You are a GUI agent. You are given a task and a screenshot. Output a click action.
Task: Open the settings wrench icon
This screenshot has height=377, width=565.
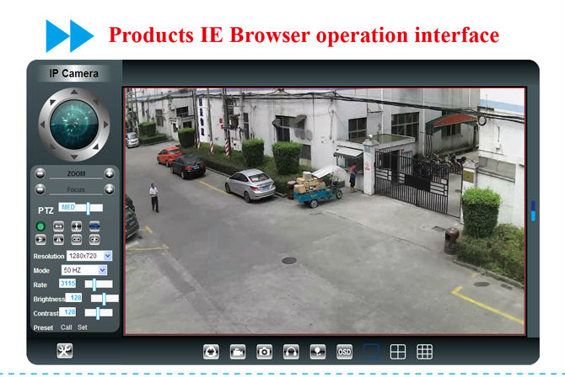click(65, 351)
